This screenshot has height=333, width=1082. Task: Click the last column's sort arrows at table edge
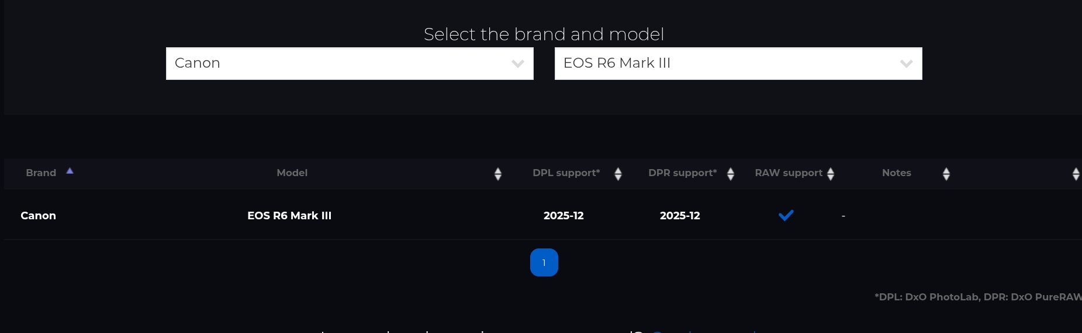coord(1076,174)
